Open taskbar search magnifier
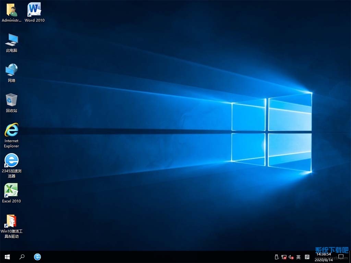This screenshot has width=351, height=263. click(x=22, y=257)
